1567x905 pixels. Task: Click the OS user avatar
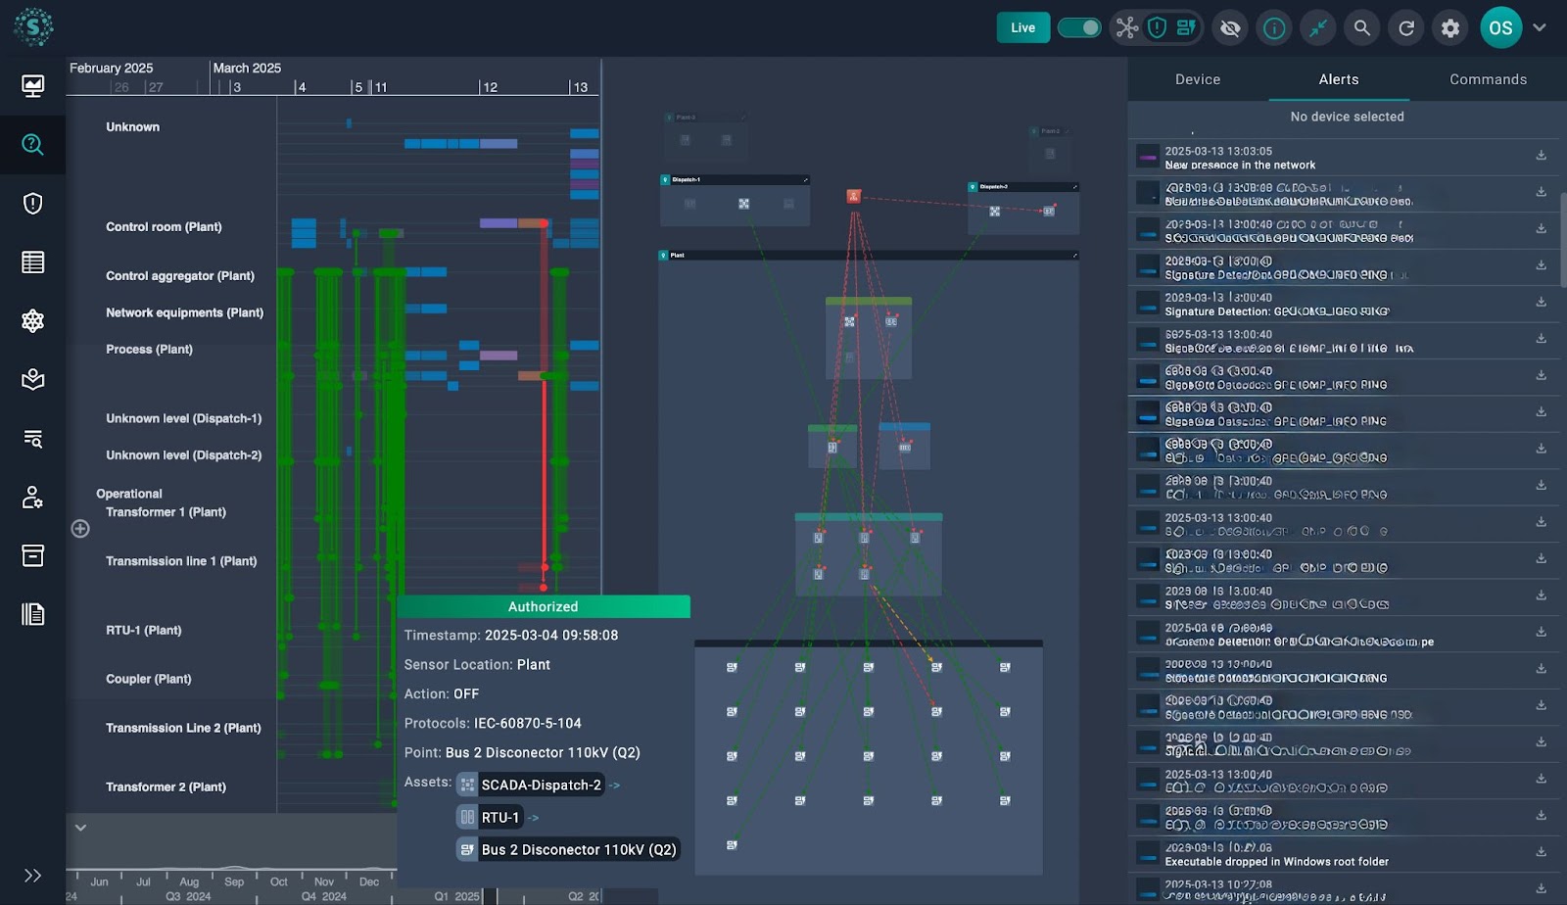(x=1500, y=27)
